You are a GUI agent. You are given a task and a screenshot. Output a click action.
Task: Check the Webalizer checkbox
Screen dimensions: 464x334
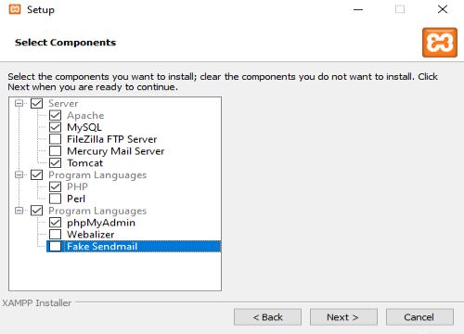click(56, 235)
